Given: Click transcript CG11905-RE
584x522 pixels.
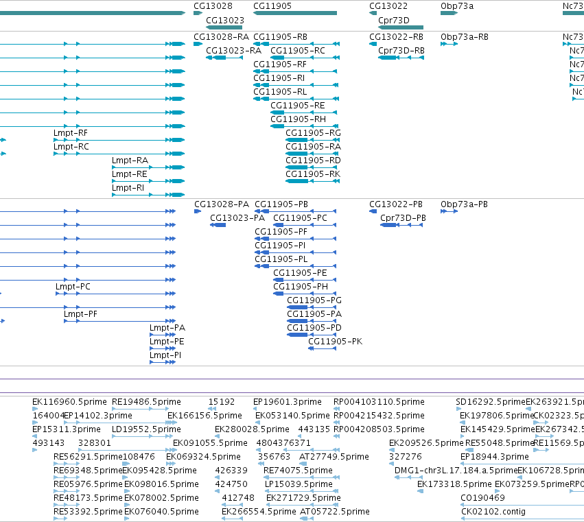Looking at the screenshot, I should 298,106.
